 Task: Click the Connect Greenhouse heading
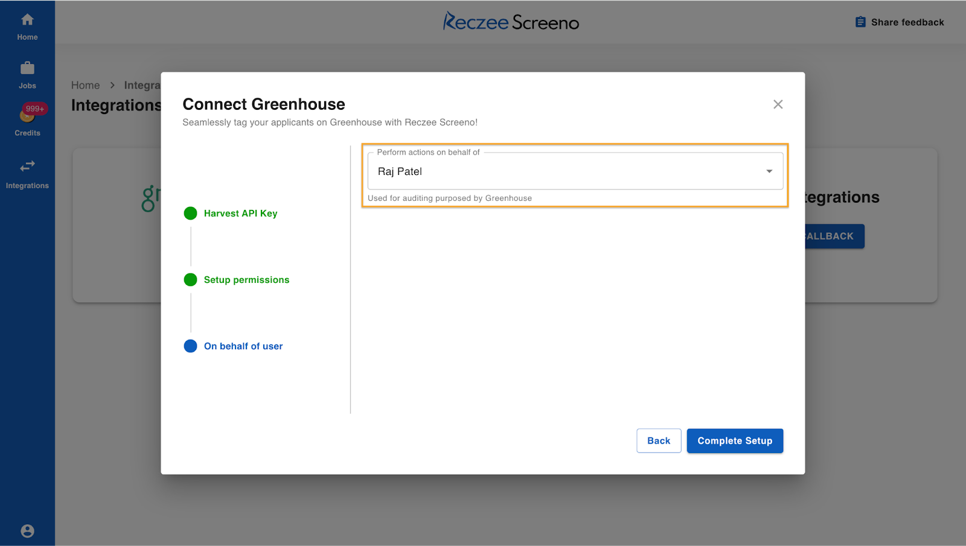click(x=264, y=104)
